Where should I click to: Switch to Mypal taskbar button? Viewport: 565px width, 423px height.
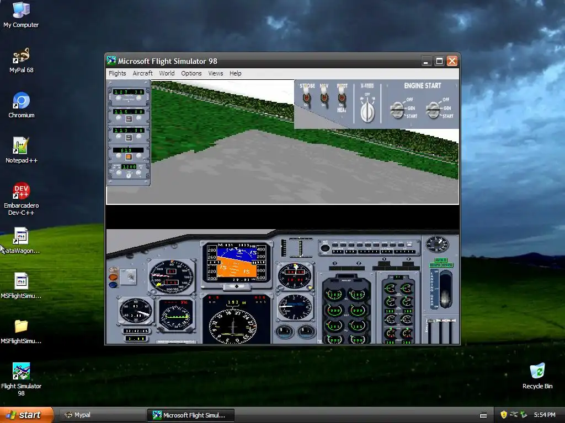(102, 415)
